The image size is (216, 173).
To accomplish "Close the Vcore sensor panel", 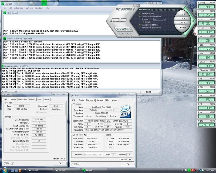I will coord(214,2).
